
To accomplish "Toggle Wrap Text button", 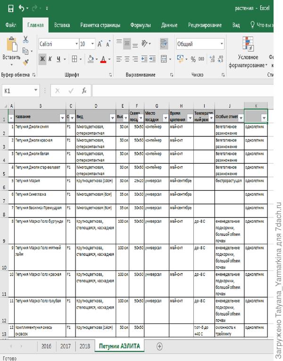I will tap(164, 43).
